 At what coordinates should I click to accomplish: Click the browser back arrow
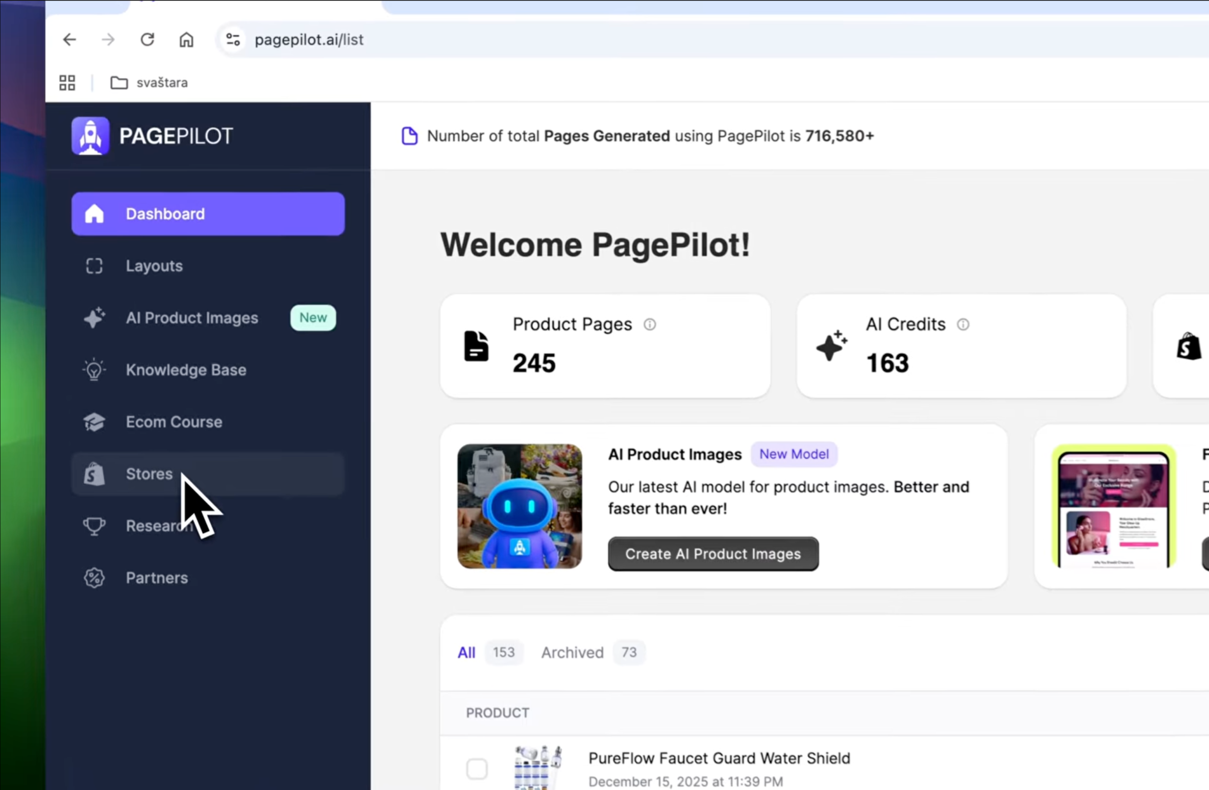coord(69,40)
